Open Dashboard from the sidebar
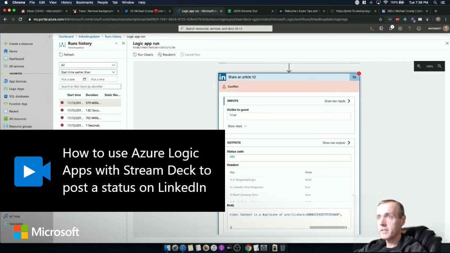The width and height of the screenshot is (450, 253). 14,59
